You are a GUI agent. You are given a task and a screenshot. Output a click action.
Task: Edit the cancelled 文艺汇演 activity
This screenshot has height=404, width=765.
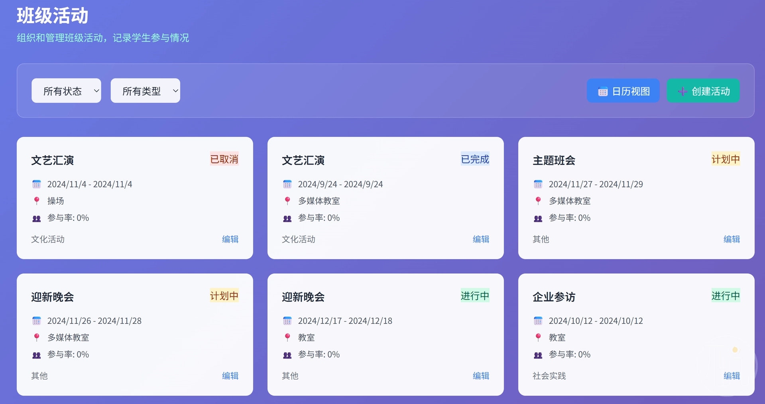[x=230, y=239]
